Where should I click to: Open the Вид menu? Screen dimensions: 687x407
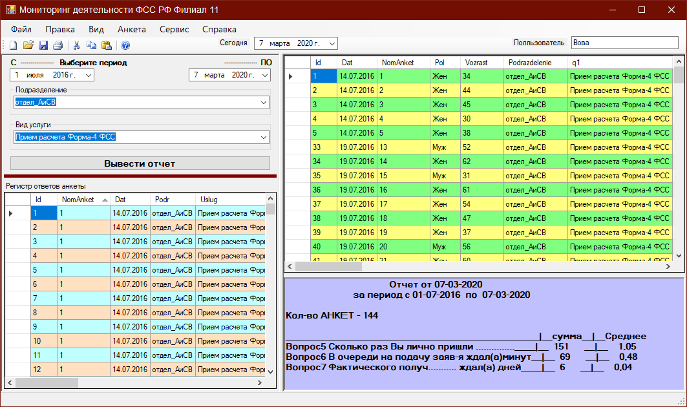click(x=96, y=29)
